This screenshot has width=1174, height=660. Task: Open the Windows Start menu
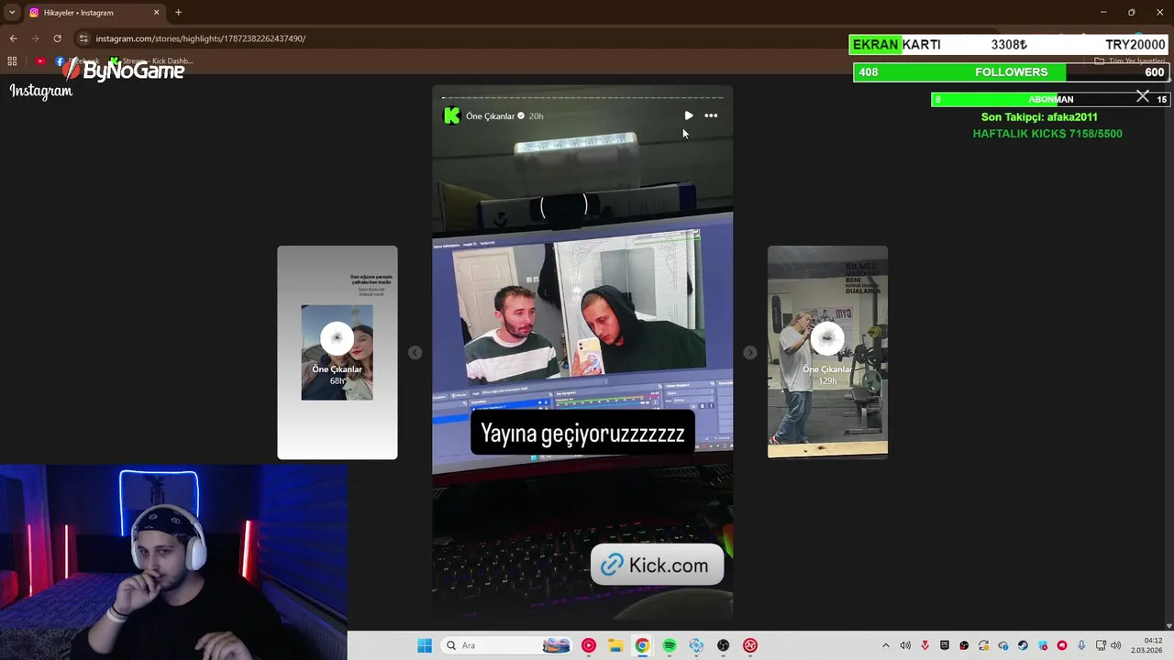[425, 645]
